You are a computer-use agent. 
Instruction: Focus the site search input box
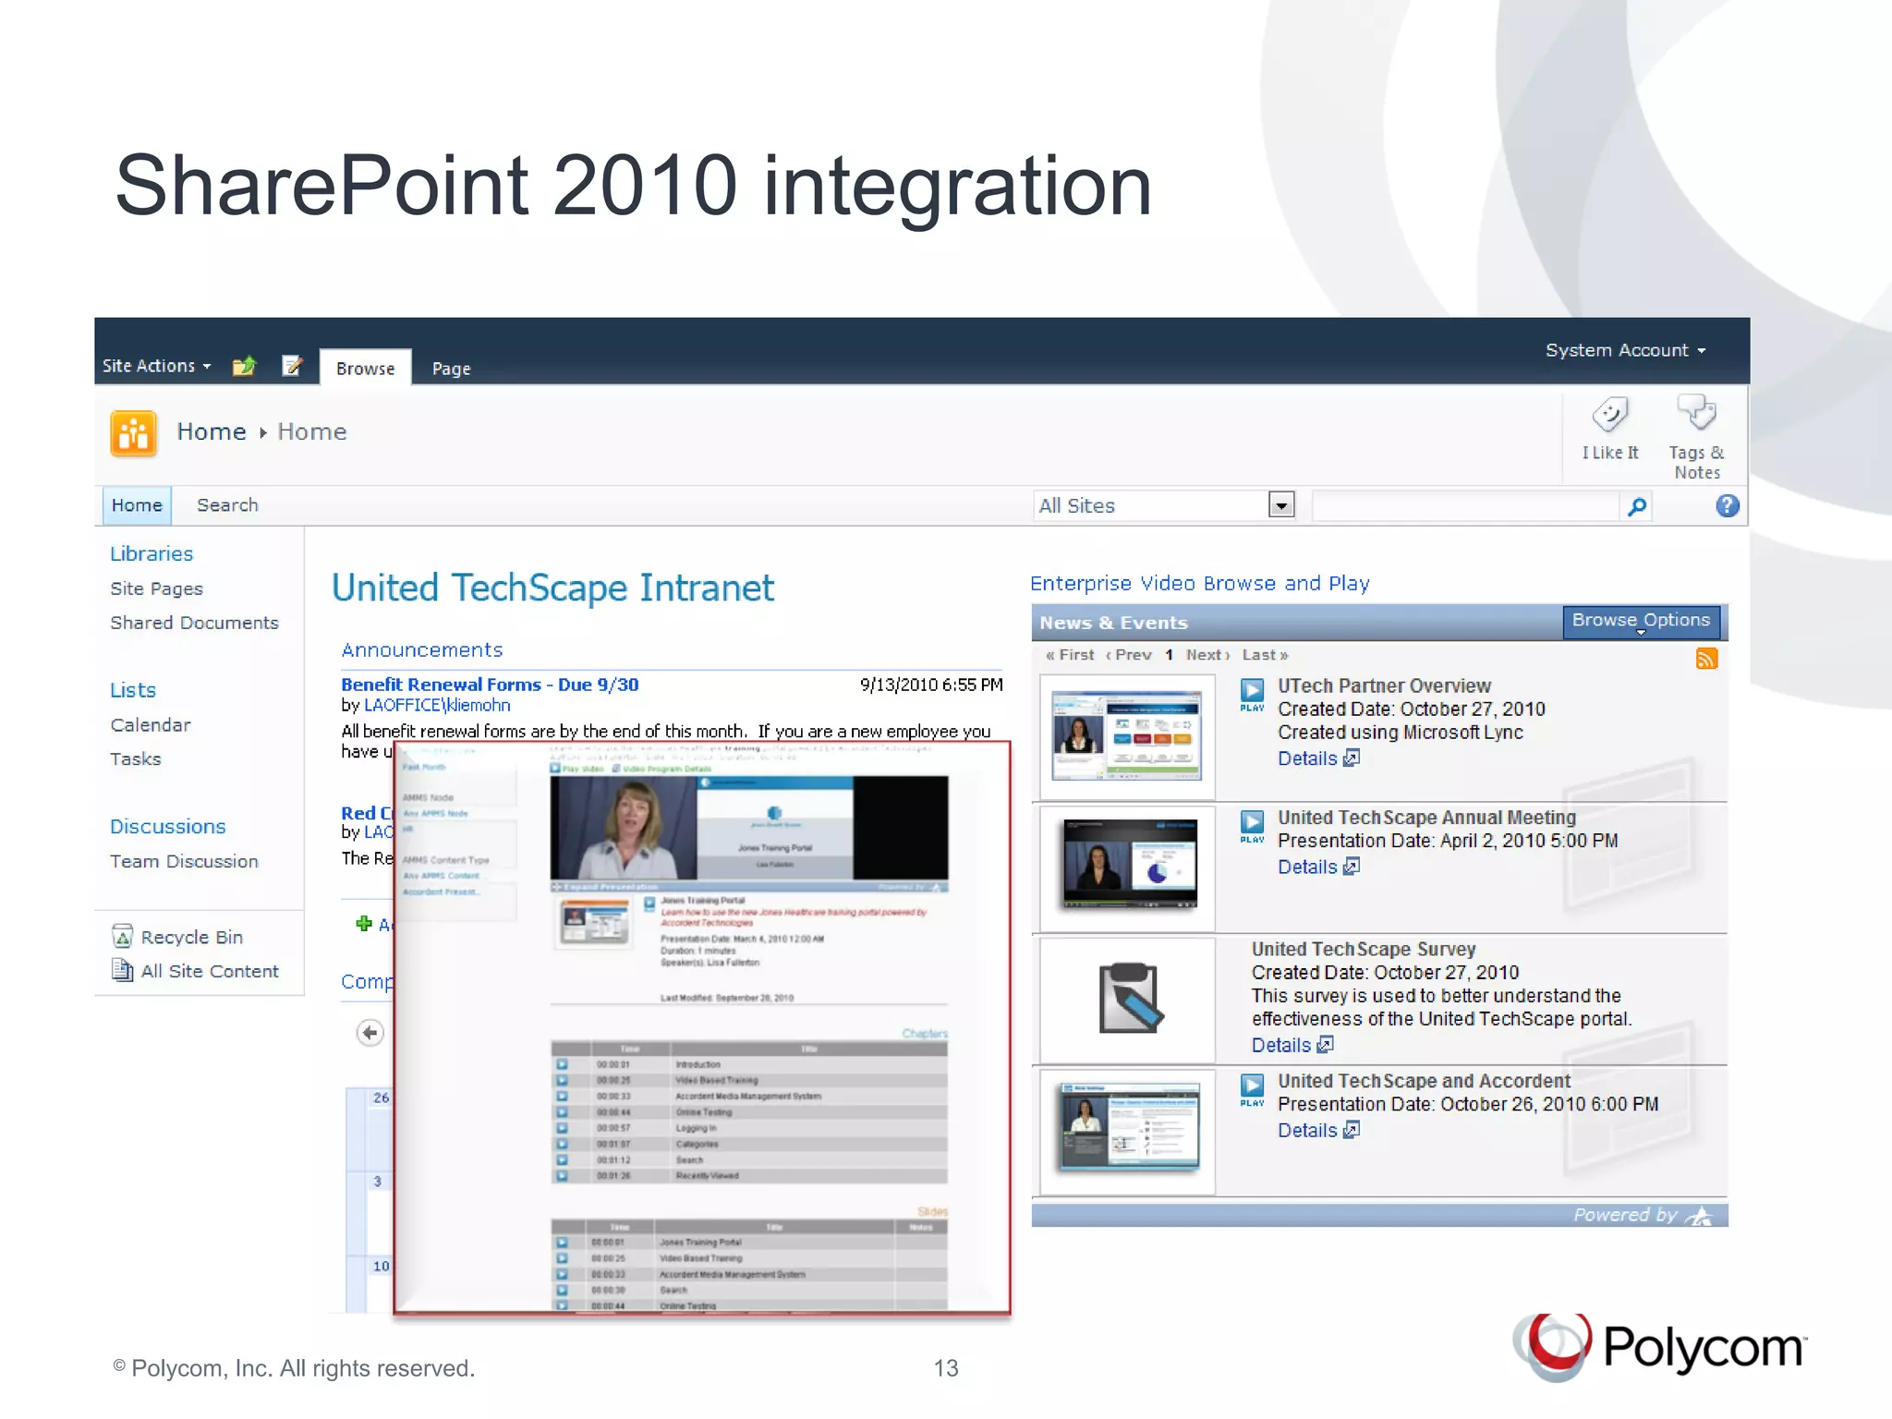coord(1466,506)
